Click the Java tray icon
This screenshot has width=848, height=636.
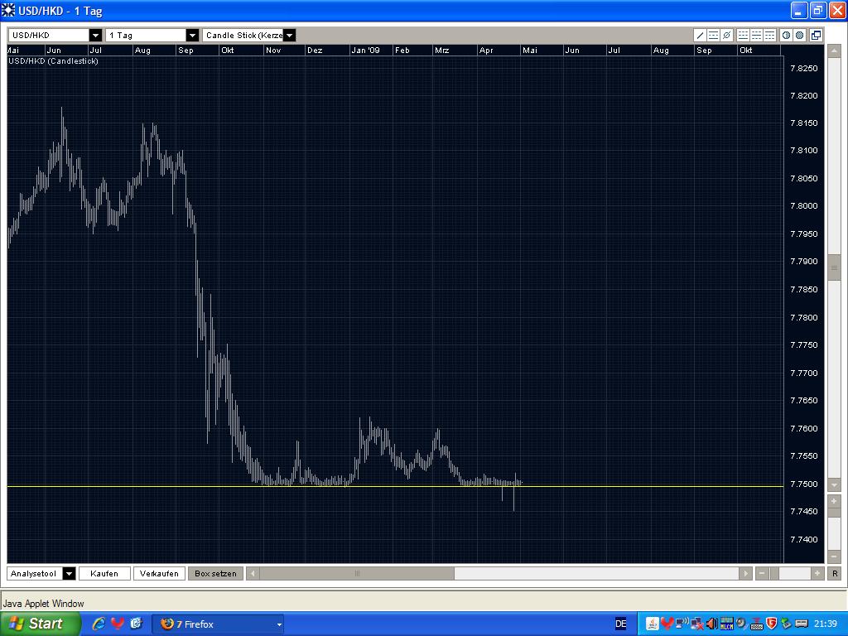click(653, 624)
